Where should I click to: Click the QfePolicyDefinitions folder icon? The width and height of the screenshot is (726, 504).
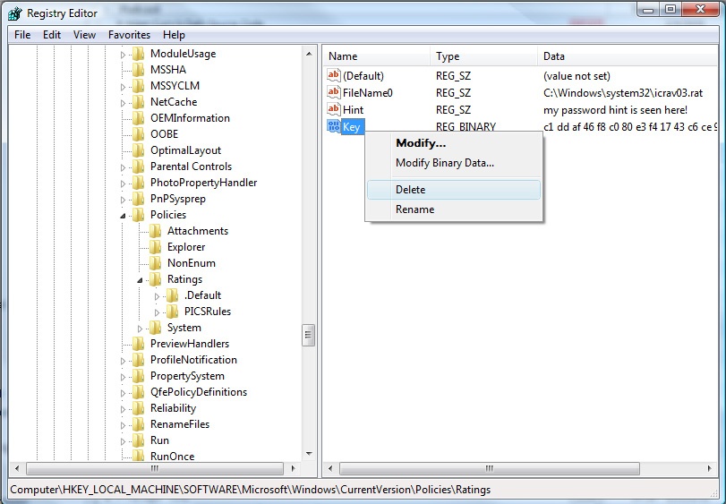[138, 392]
